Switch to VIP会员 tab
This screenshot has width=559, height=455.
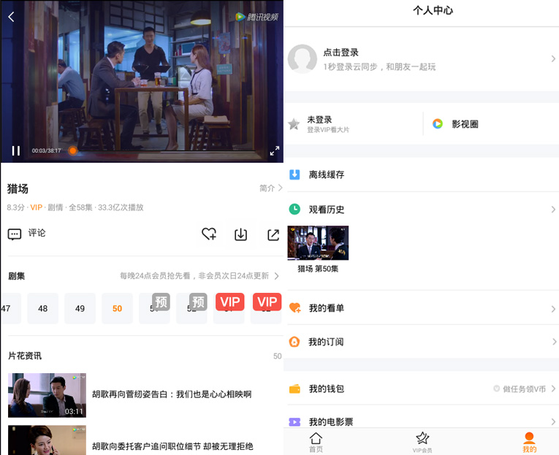pos(422,442)
